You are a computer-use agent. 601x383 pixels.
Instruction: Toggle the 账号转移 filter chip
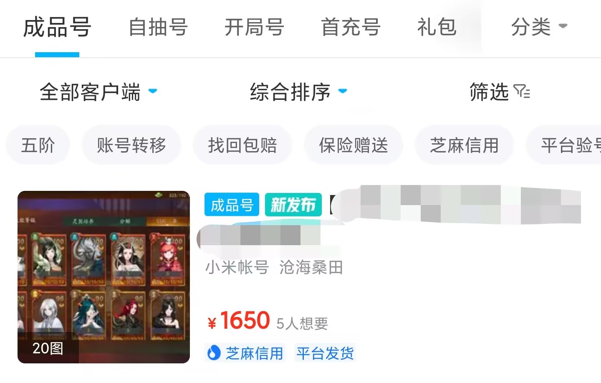coord(131,145)
